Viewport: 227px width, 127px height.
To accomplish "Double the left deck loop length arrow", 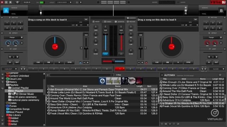I will [17, 57].
